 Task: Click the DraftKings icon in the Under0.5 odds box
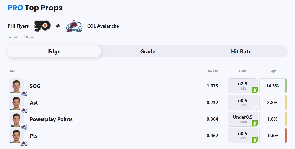pos(255,123)
